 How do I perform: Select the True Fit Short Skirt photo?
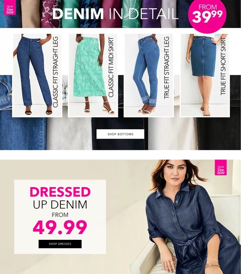pyautogui.click(x=200, y=75)
